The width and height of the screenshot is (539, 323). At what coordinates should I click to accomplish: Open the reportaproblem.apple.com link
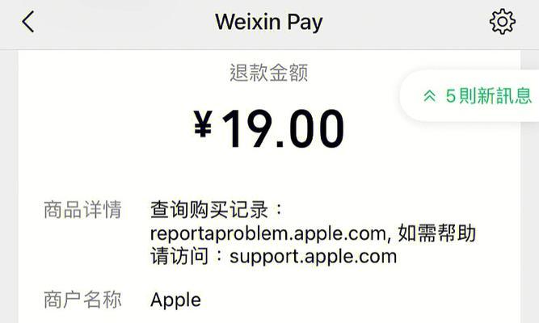pyautogui.click(x=268, y=234)
